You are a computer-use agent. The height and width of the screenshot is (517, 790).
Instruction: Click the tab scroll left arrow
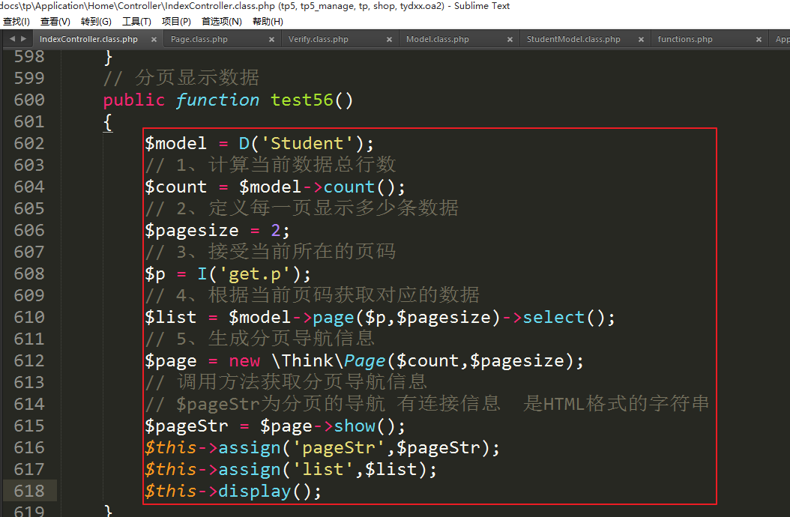pos(11,39)
